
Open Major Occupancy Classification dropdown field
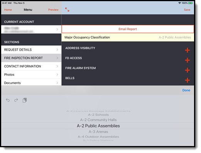[x=128, y=37]
